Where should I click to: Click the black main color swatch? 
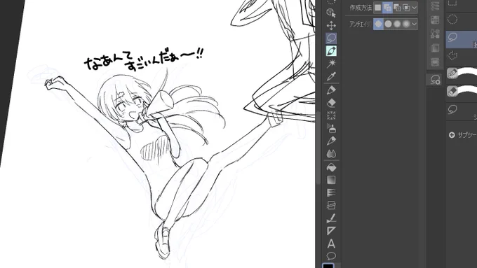click(328, 266)
